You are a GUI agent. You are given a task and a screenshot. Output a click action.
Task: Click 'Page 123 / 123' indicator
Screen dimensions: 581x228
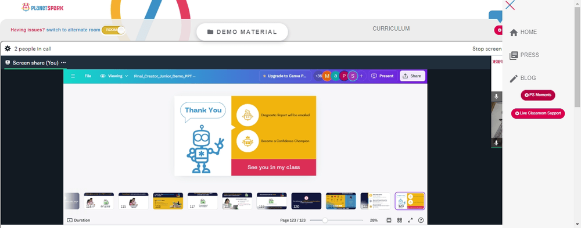[293, 220]
